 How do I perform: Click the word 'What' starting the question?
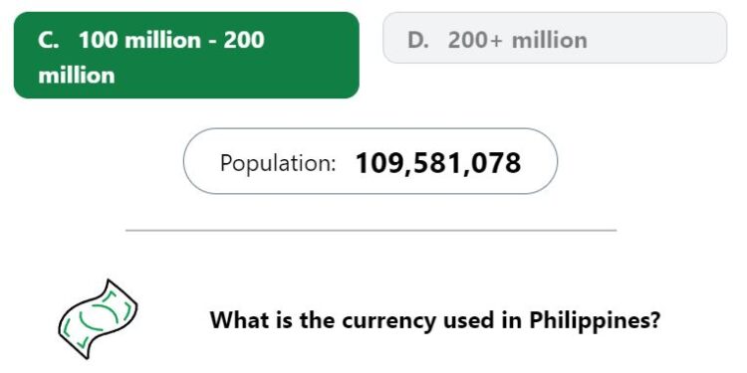(240, 320)
